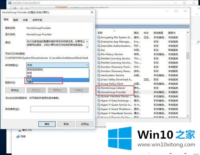The height and width of the screenshot is (155, 200).
Task: Click the Encrypting File System service icon
Action: (x=99, y=38)
